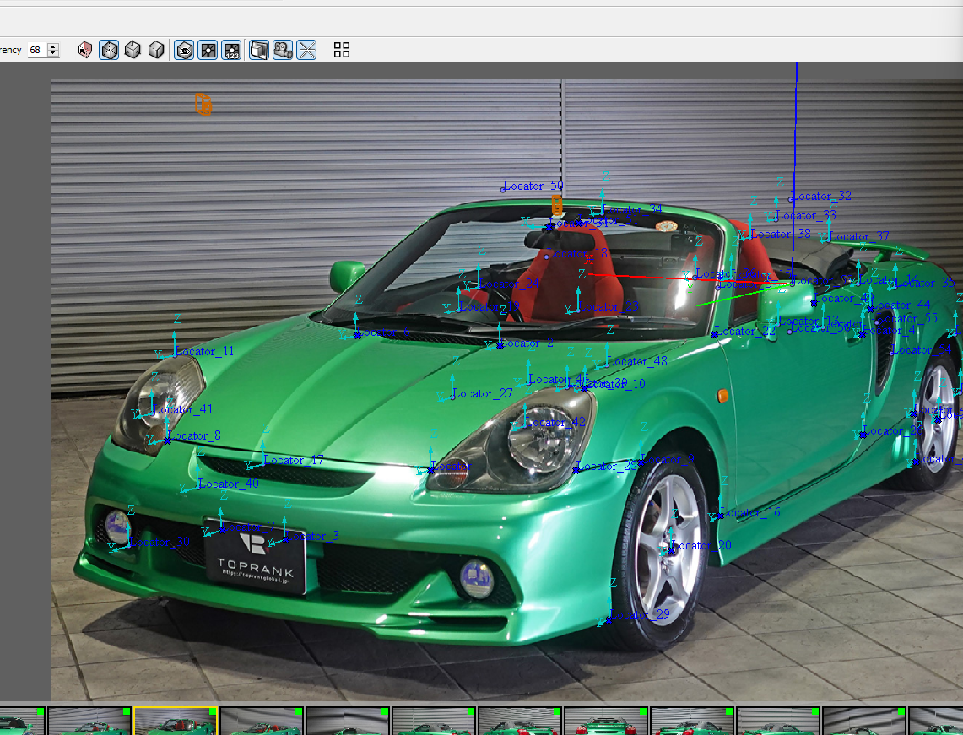
Task: Click the transparency value field showing 68
Action: pyautogui.click(x=35, y=51)
